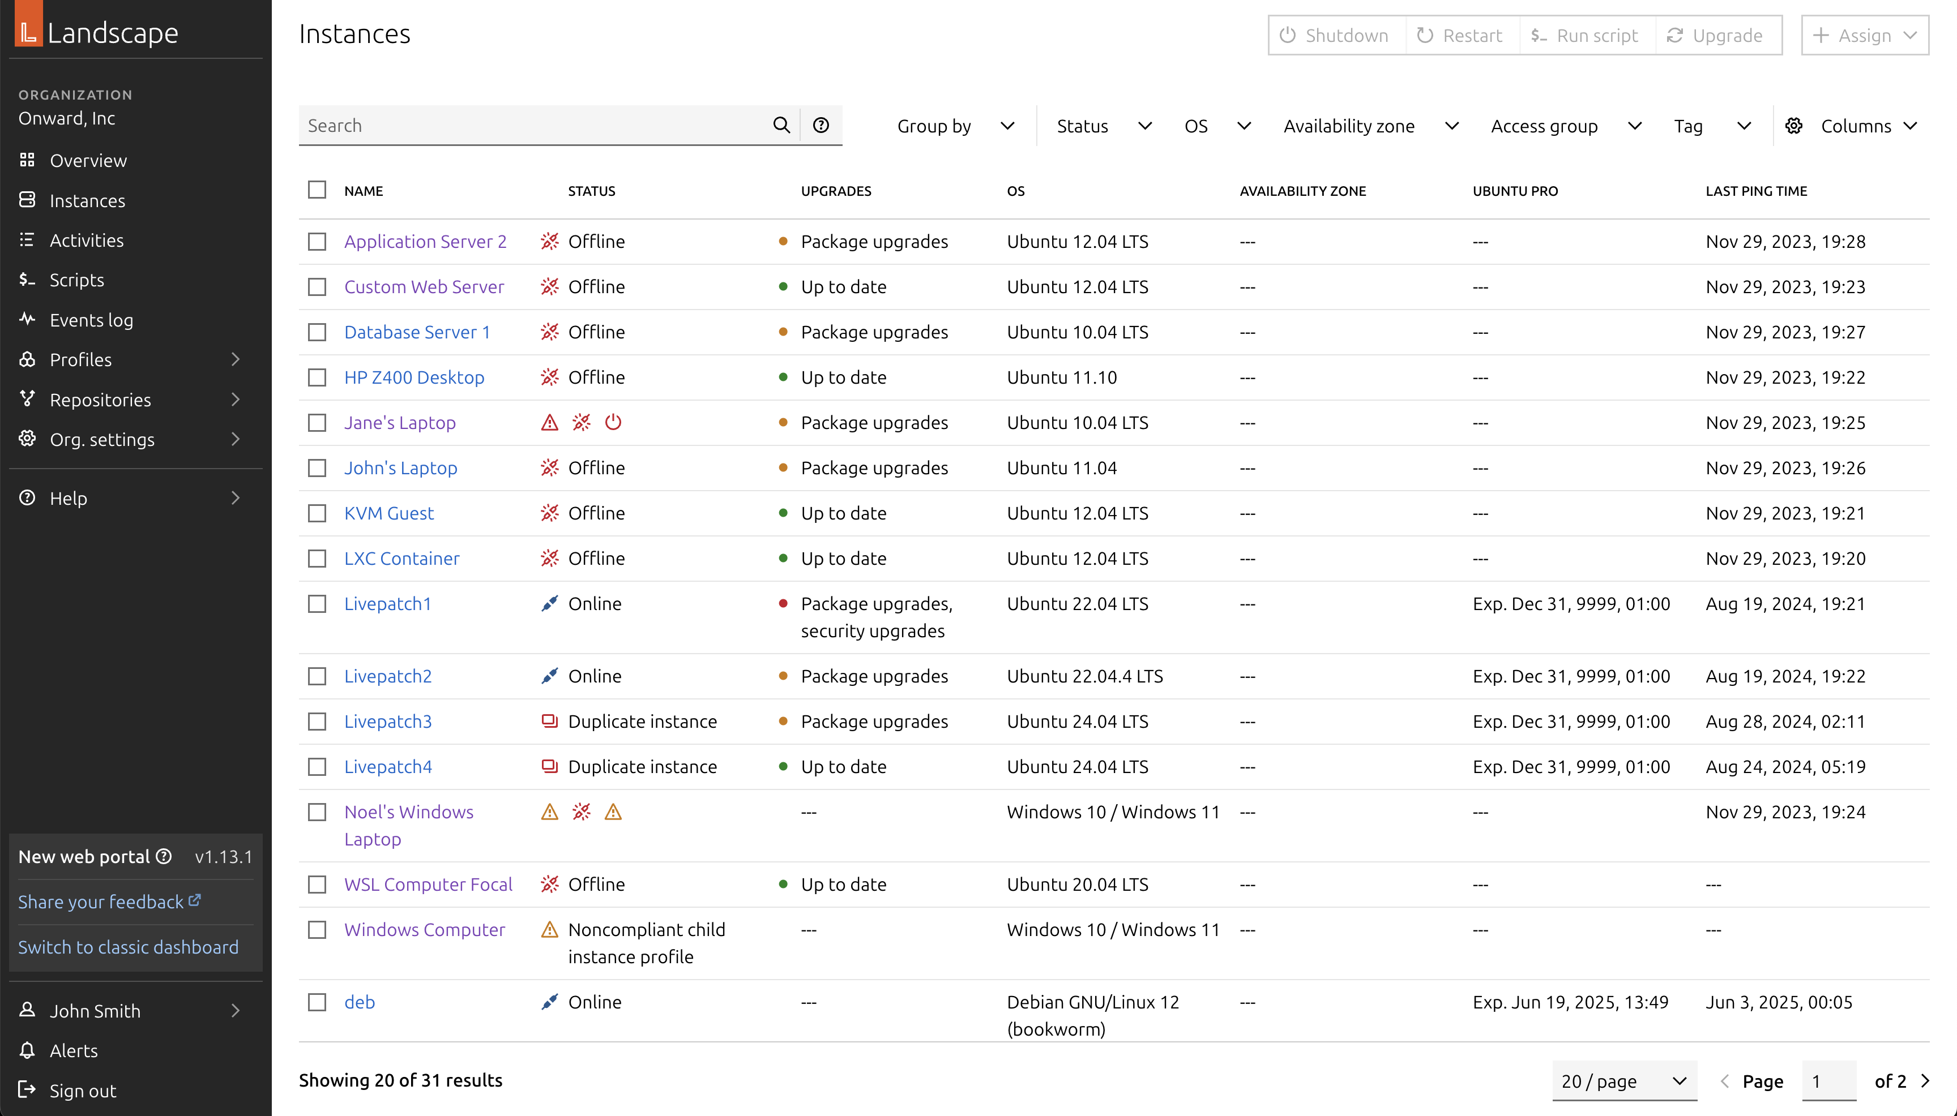
Task: Click the Online plug icon for deb
Action: pos(550,1002)
